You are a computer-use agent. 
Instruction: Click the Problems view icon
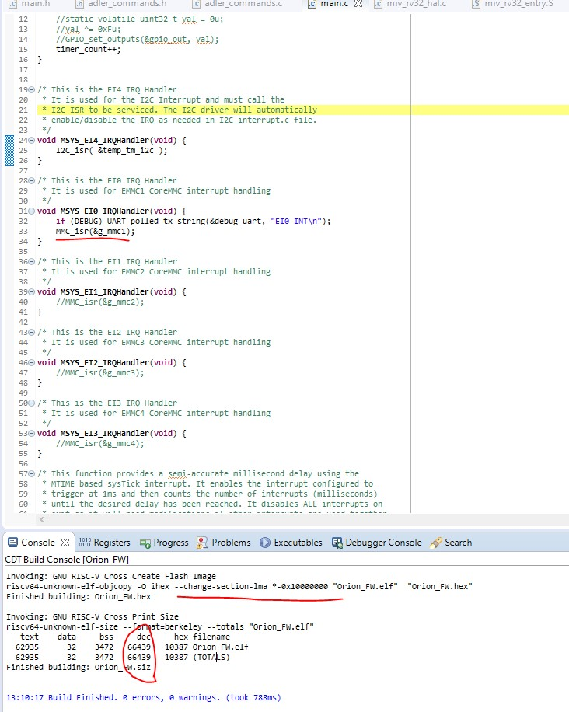click(202, 543)
